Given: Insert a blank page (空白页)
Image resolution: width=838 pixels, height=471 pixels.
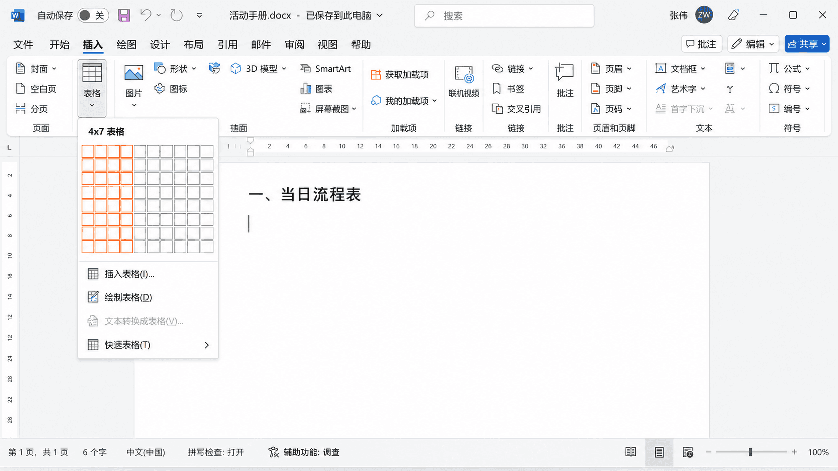Looking at the screenshot, I should pos(36,89).
